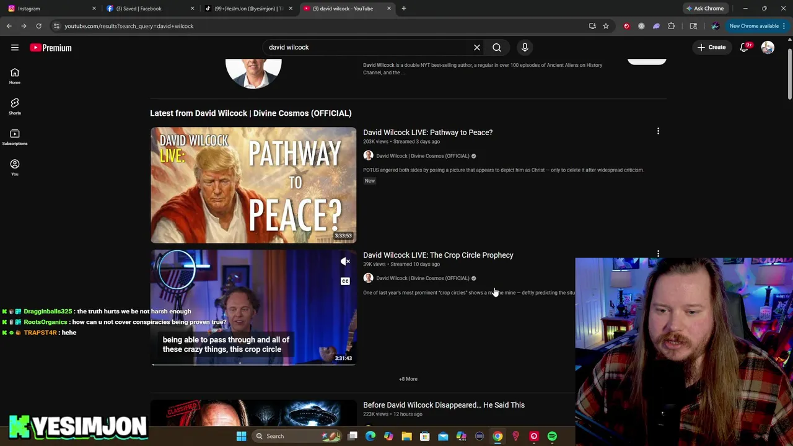This screenshot has width=793, height=446.
Task: Open Microsoft Edge from taskbar
Action: 370,436
